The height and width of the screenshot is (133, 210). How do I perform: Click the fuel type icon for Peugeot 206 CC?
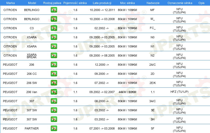[x=54, y=74]
